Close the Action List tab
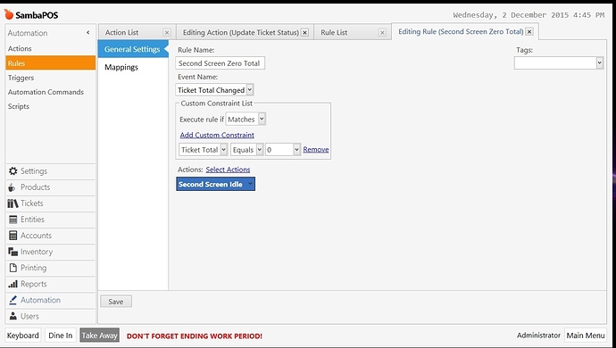The width and height of the screenshot is (616, 348). (x=167, y=33)
